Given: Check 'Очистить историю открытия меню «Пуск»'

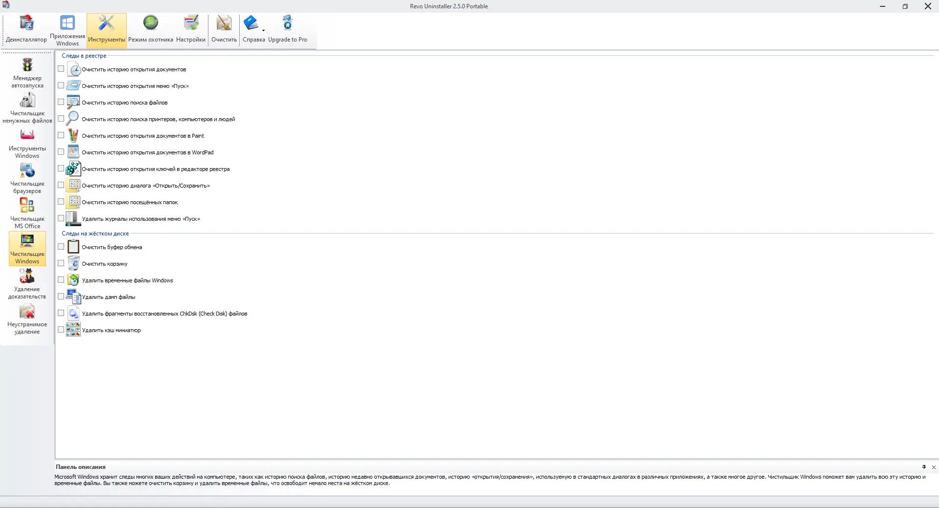Looking at the screenshot, I should (x=61, y=85).
